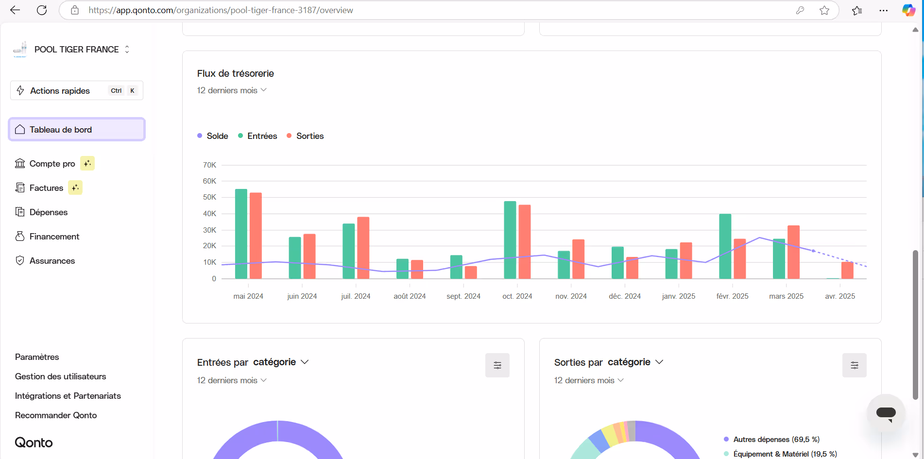Open the Dépenses section

(48, 212)
